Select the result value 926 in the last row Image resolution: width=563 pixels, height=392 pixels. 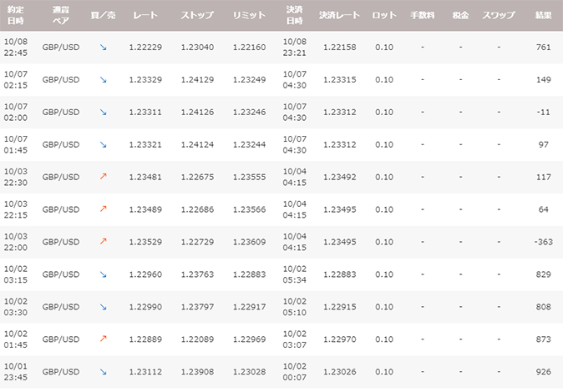(x=543, y=372)
